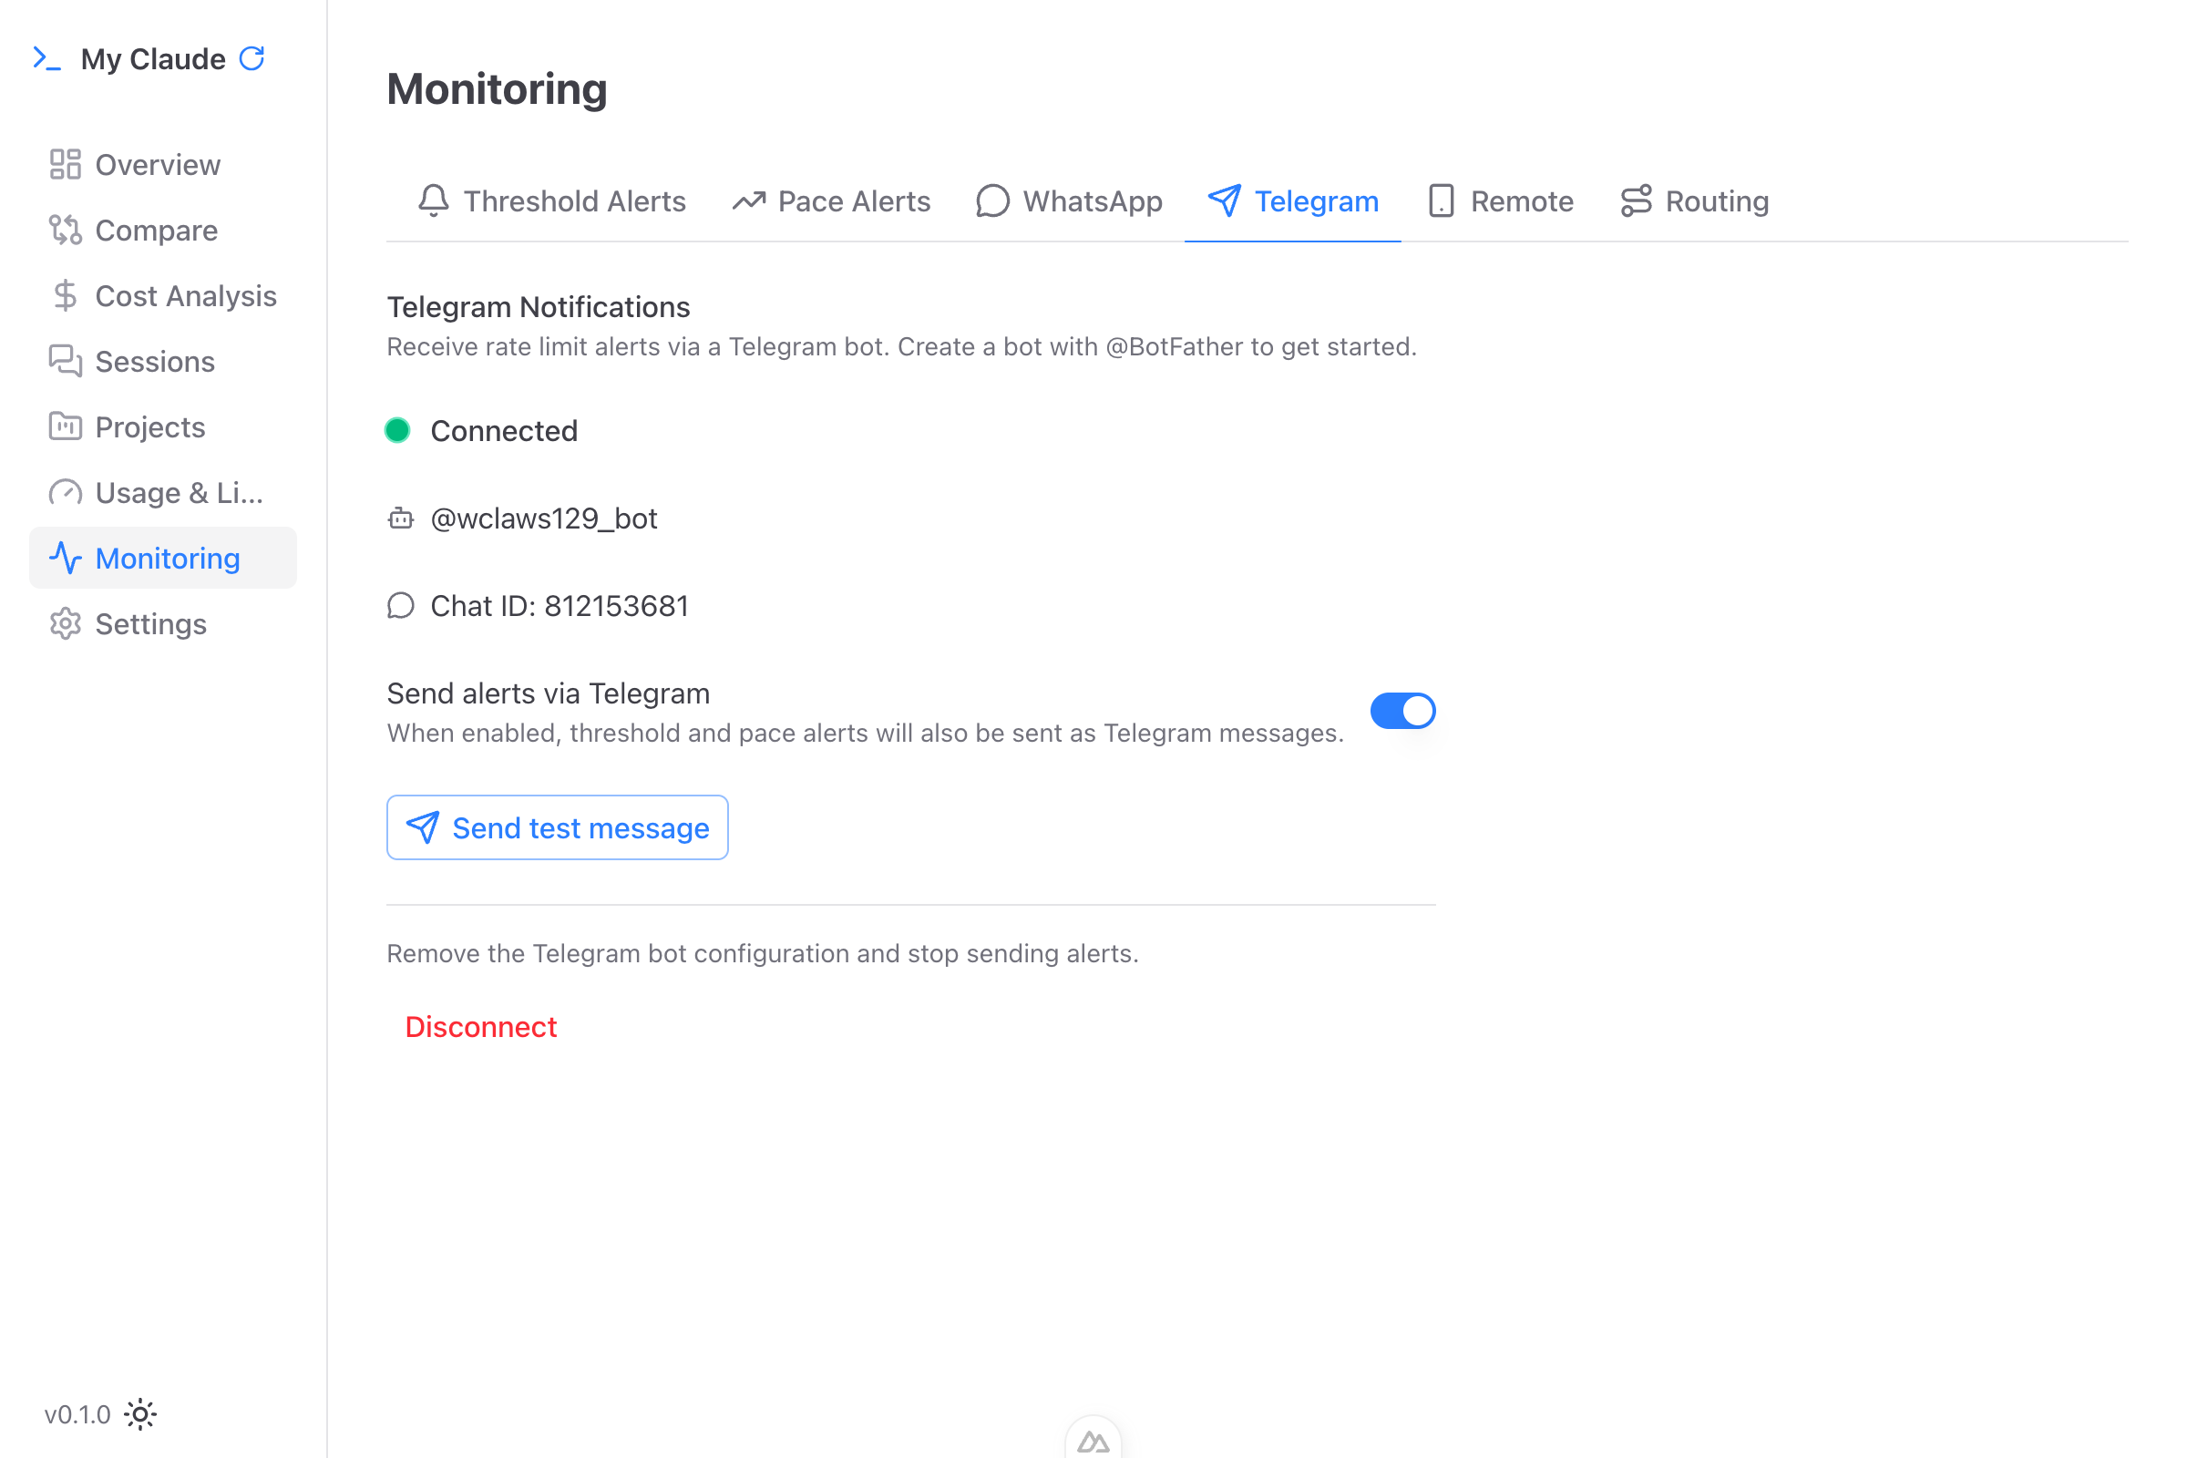Screen dimensions: 2187x1458
Task: Click the Receive rate limit alerts description
Action: tap(902, 347)
